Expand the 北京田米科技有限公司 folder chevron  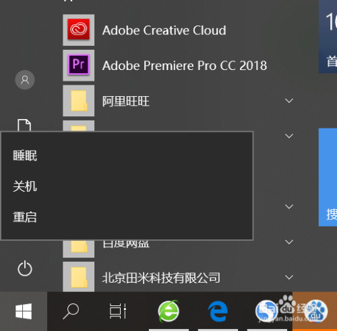click(289, 277)
